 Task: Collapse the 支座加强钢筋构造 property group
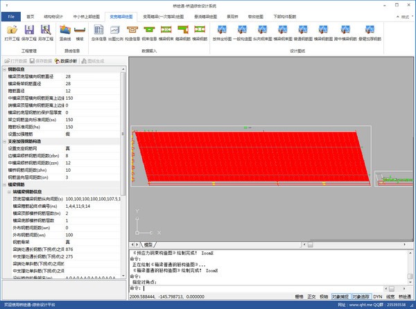coord(3,143)
